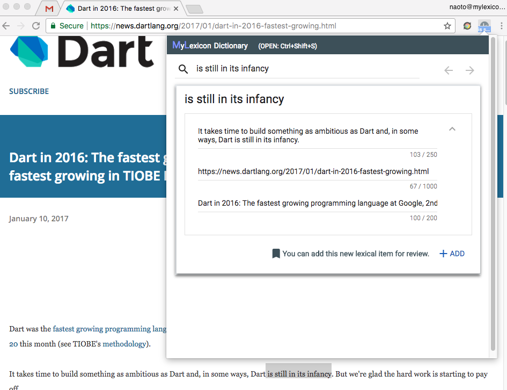
Task: Click the bookmark icon beside review message
Action: [276, 254]
